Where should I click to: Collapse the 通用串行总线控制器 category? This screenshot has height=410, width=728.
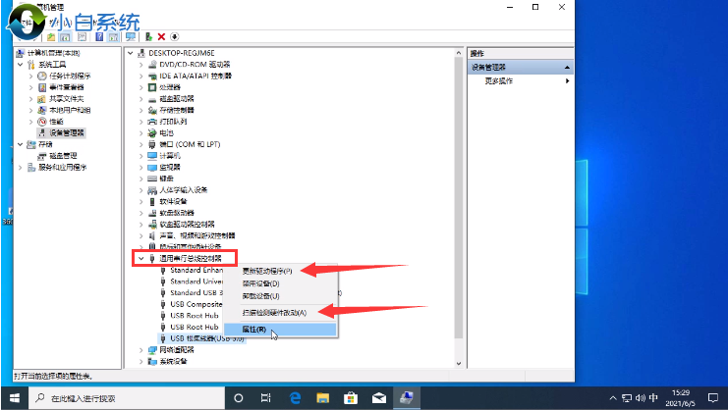140,259
